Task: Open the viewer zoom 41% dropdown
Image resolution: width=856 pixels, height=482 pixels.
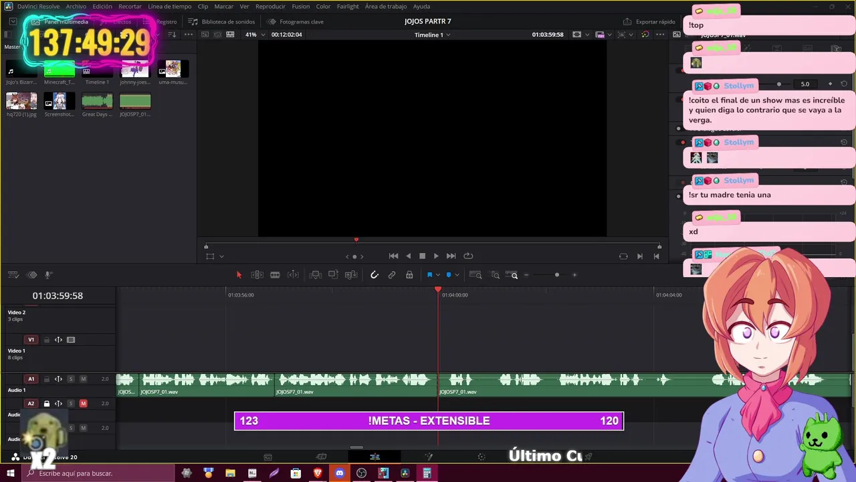Action: [255, 35]
